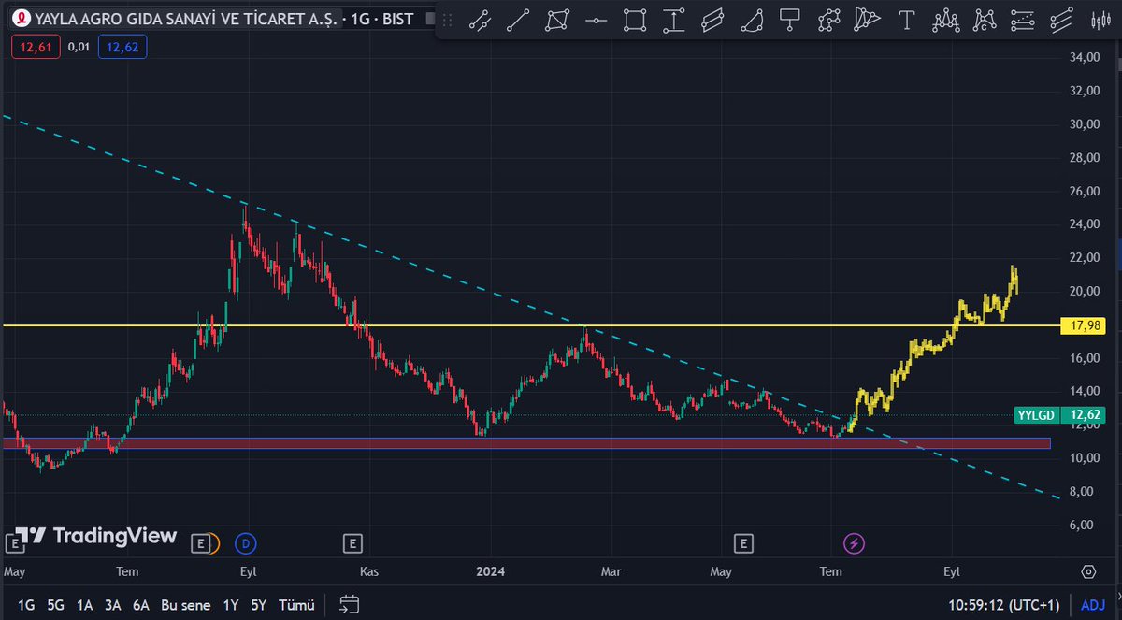Click the 34,00 price axis label
The image size is (1122, 620).
click(x=1083, y=57)
